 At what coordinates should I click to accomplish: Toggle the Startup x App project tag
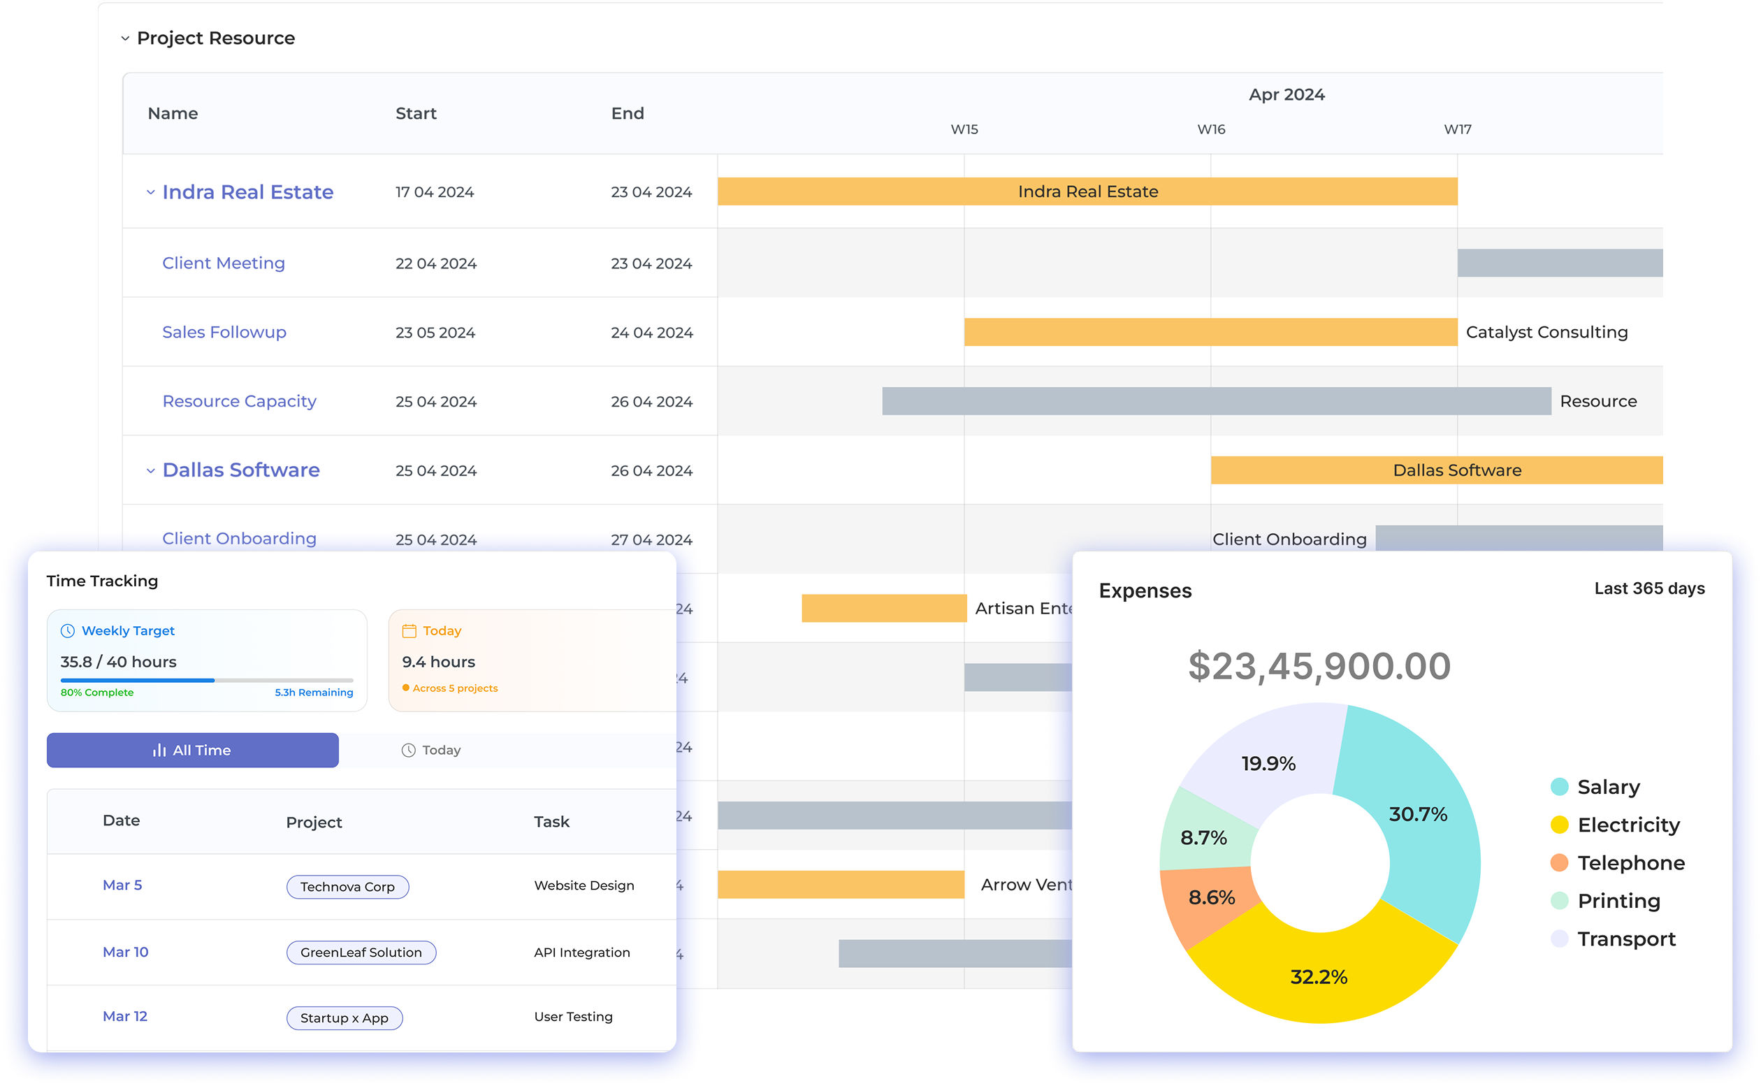[x=345, y=1018]
